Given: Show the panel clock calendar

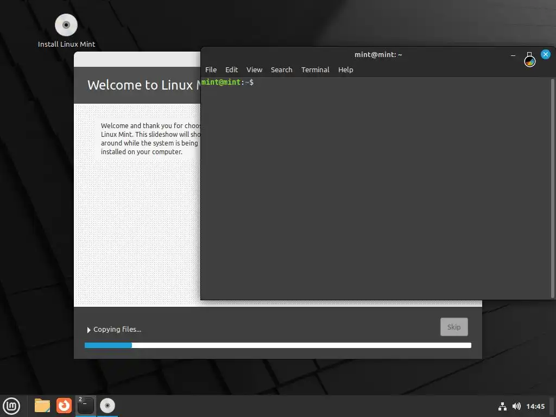Looking at the screenshot, I should click(x=535, y=406).
